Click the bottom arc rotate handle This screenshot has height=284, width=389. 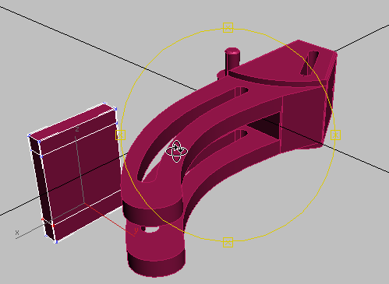tap(228, 242)
